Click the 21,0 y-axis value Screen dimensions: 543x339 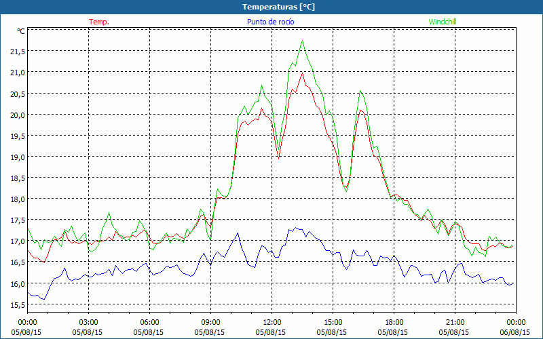pos(18,73)
